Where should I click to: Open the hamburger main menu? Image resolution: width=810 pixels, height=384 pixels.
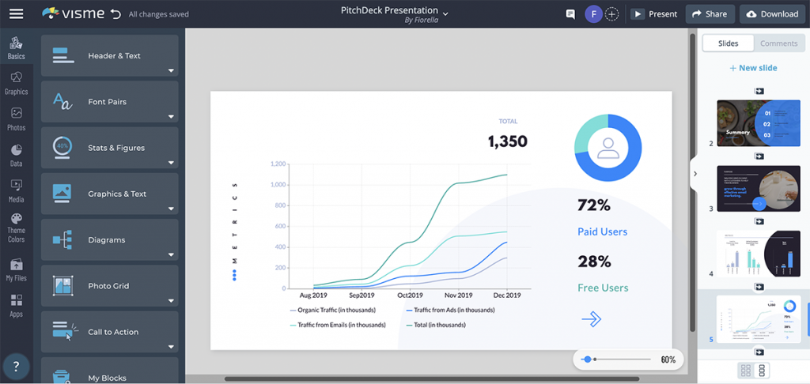pyautogui.click(x=16, y=13)
